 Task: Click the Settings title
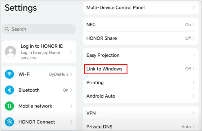tap(21, 8)
